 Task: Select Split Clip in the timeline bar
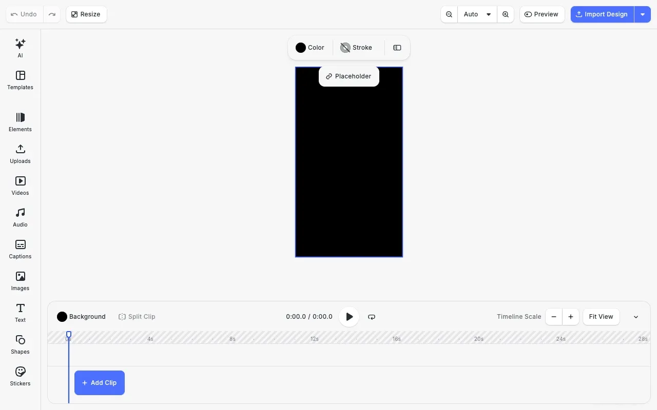pyautogui.click(x=137, y=316)
